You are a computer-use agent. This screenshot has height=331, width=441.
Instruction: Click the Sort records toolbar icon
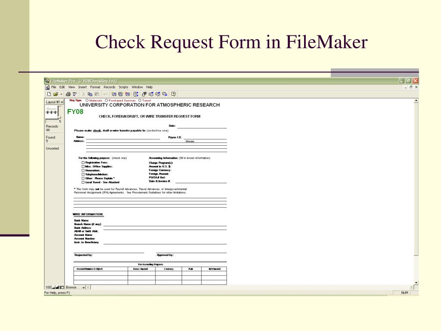tap(136, 94)
